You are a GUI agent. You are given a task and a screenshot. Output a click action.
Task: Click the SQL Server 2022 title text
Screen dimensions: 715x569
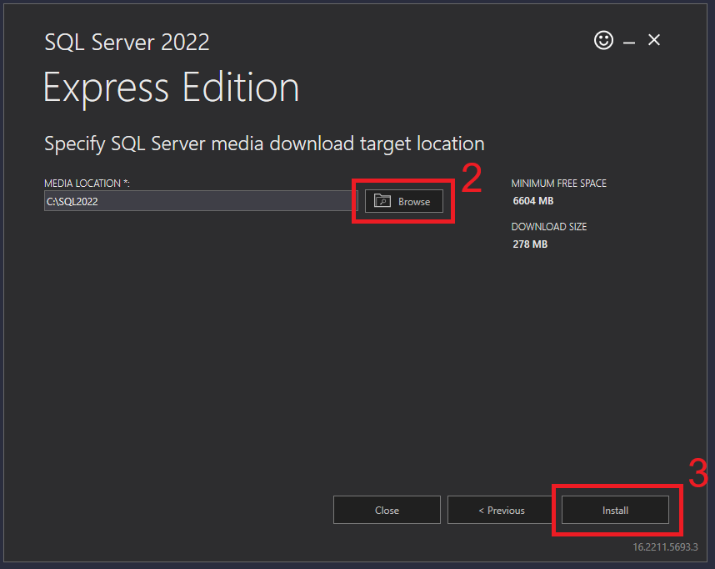(127, 42)
